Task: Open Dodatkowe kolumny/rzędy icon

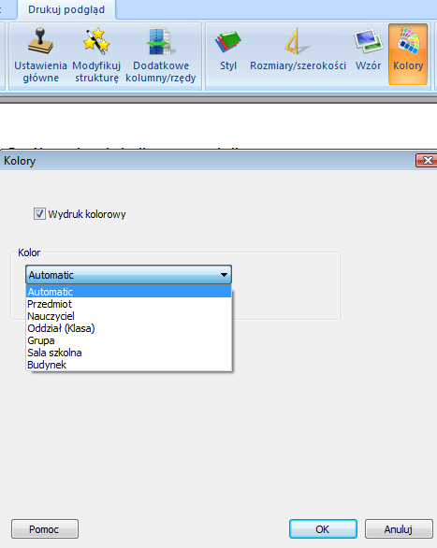Action: (160, 41)
